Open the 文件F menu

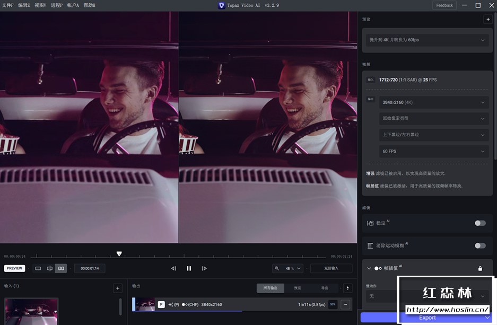[x=7, y=5]
